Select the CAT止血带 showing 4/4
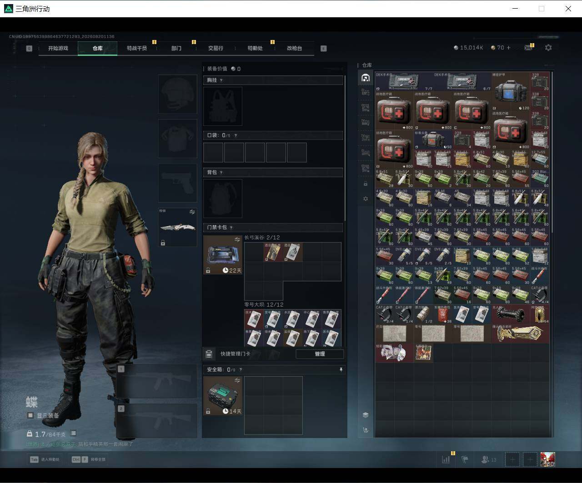This screenshot has height=483, width=582. click(x=540, y=295)
